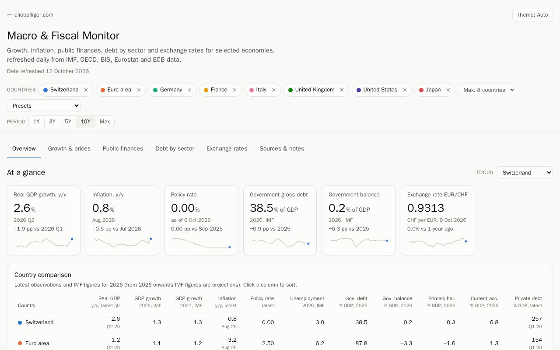Sort table by Unemployment column
The width and height of the screenshot is (560, 350).
point(307,302)
